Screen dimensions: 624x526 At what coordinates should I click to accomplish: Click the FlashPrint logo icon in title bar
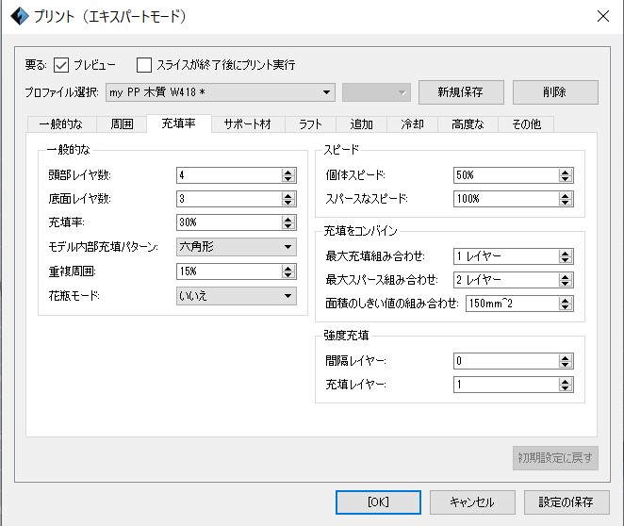pyautogui.click(x=20, y=16)
